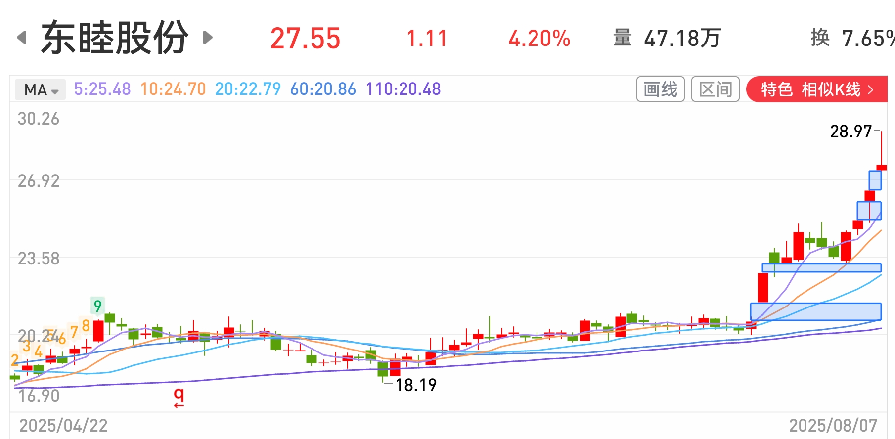Tap the green 9 sequence marker
Image resolution: width=895 pixels, height=439 pixels.
tap(97, 306)
